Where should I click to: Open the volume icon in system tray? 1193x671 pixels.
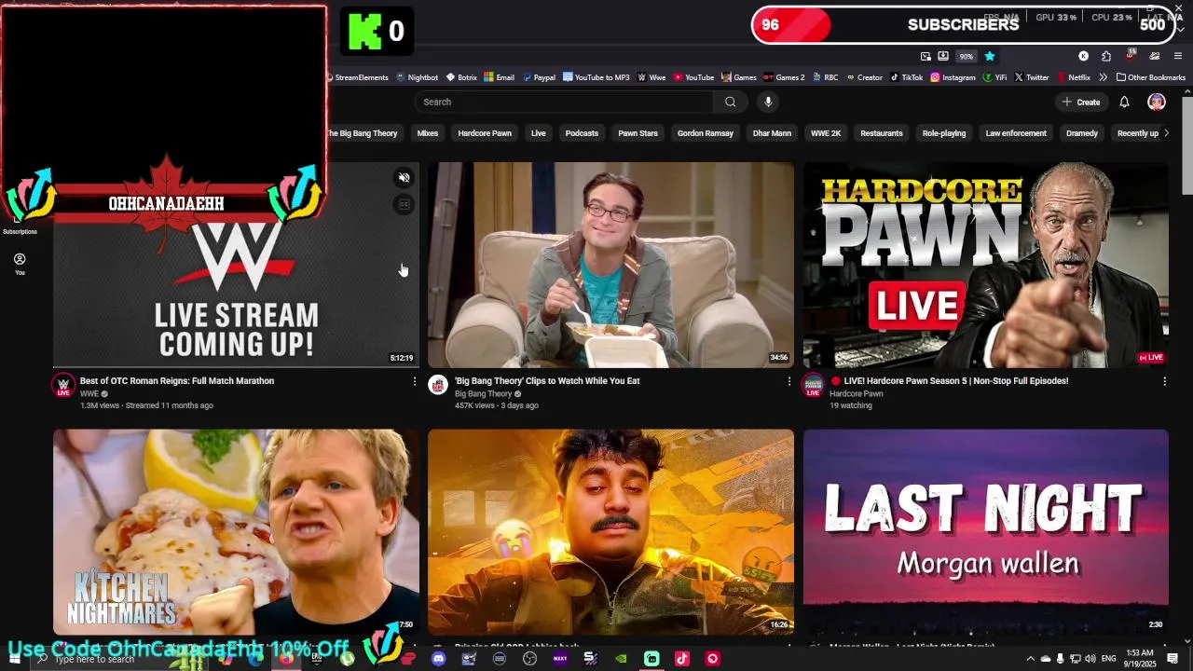click(x=1090, y=659)
